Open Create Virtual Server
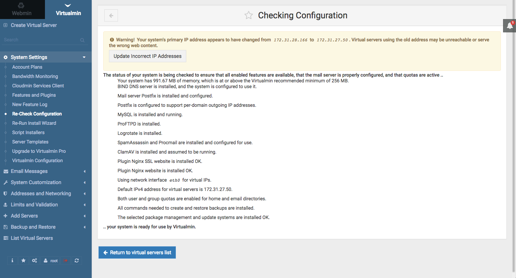 [x=34, y=25]
